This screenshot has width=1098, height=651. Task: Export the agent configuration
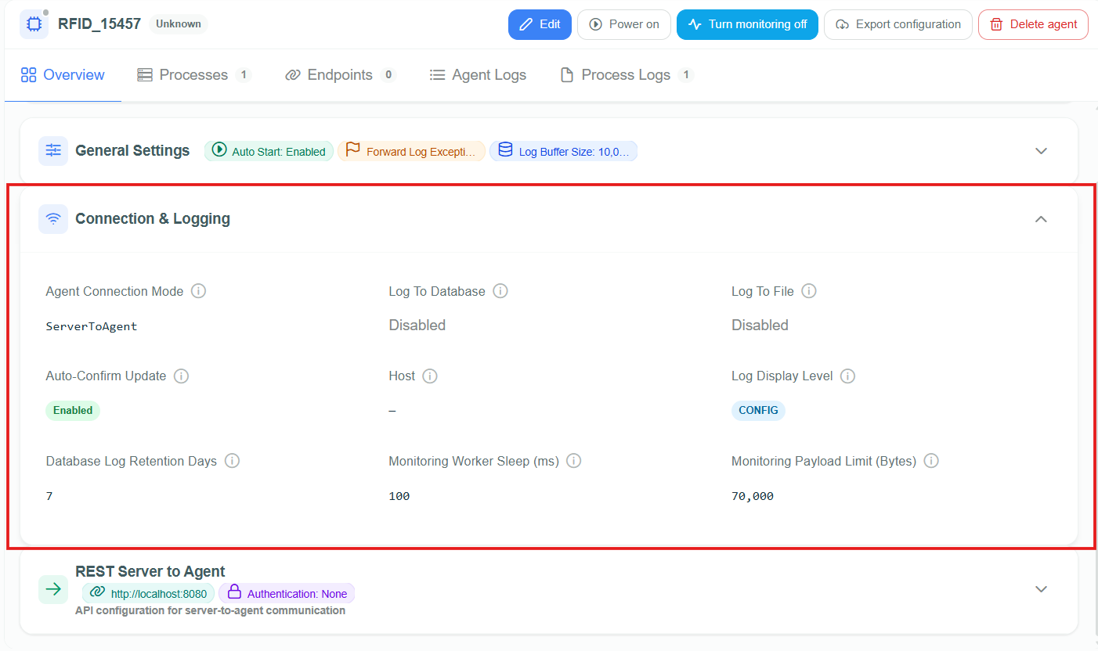[x=898, y=24]
